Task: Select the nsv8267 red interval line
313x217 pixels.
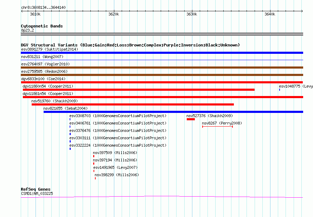Action: click(217, 127)
